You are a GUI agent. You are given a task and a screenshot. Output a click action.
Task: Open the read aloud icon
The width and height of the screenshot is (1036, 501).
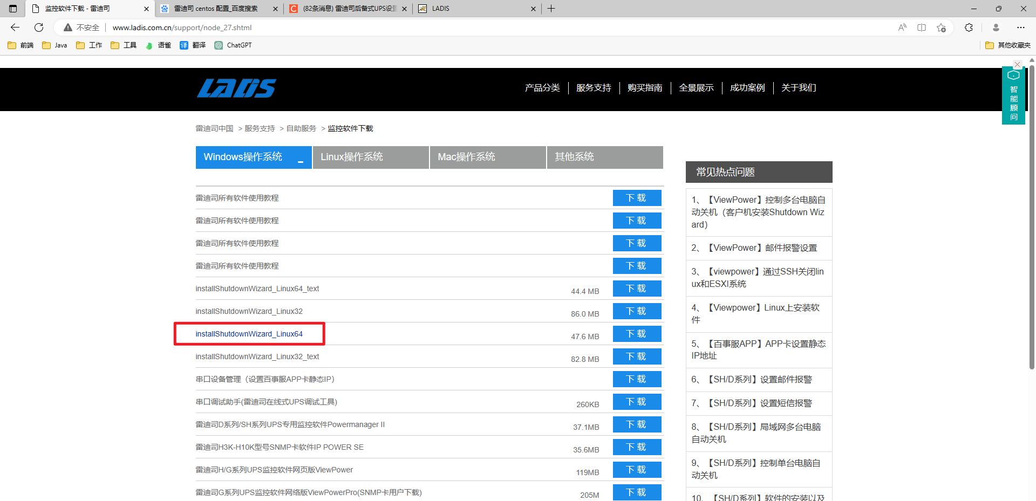click(902, 28)
